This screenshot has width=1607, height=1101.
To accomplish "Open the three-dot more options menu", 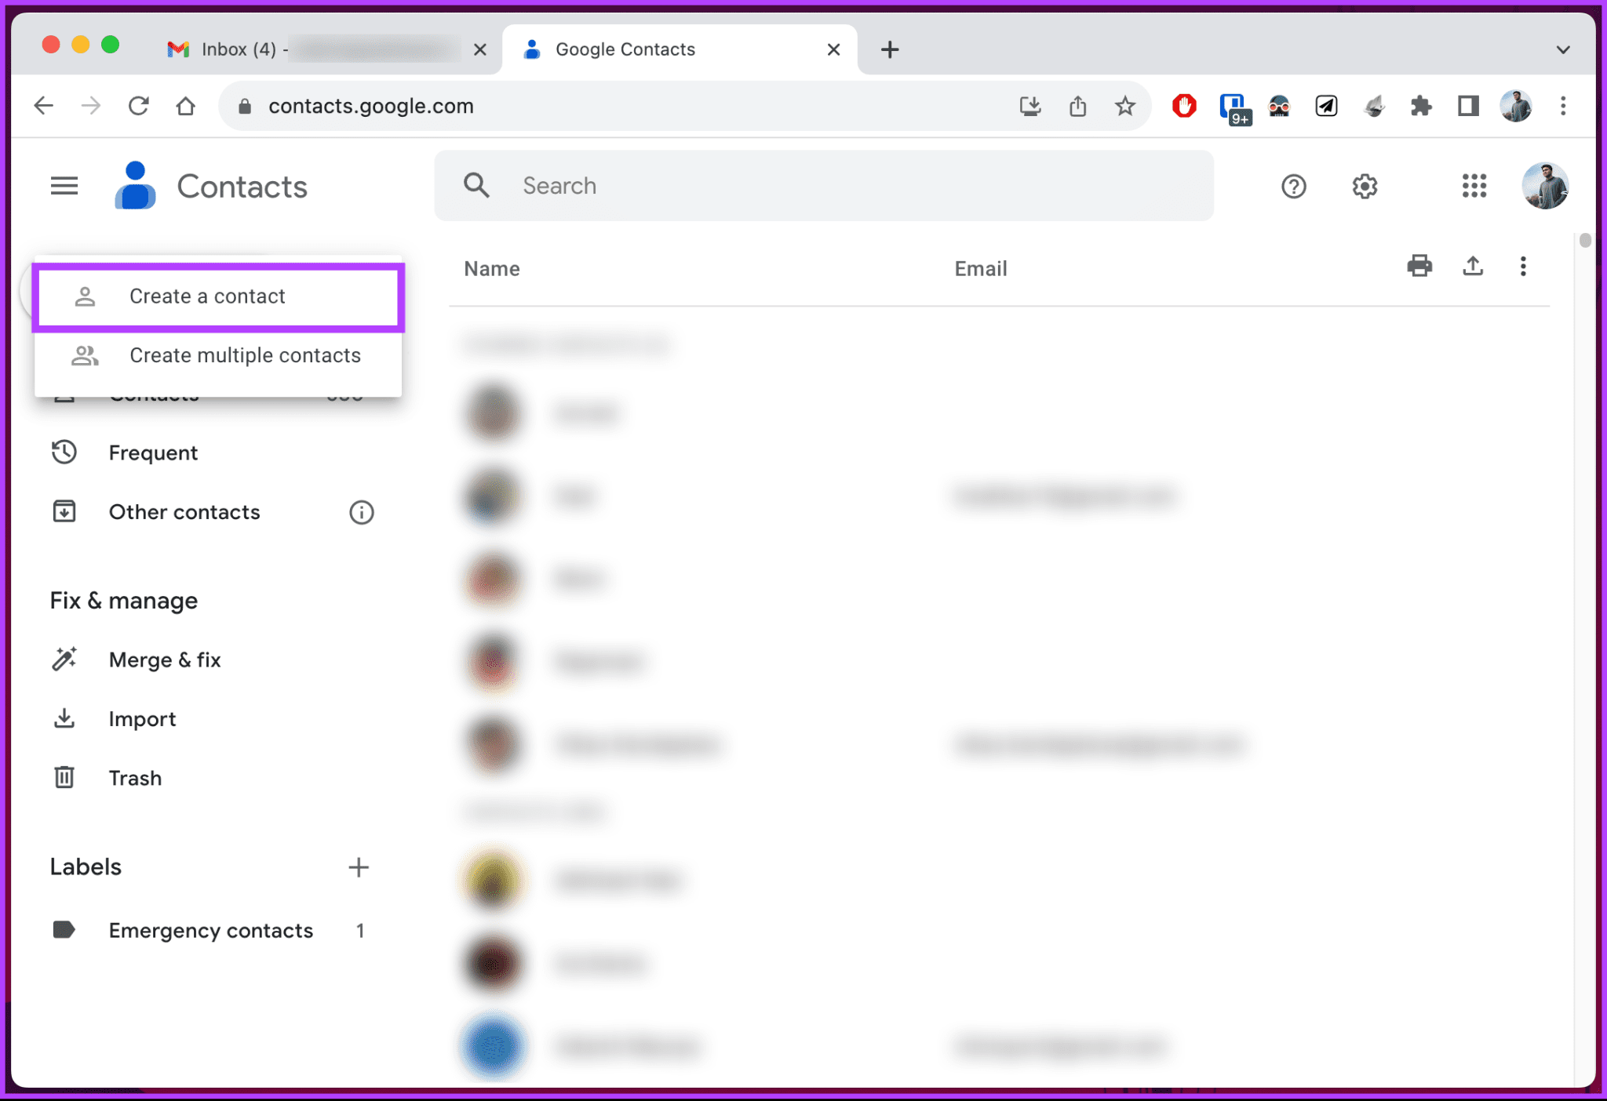I will [1522, 267].
